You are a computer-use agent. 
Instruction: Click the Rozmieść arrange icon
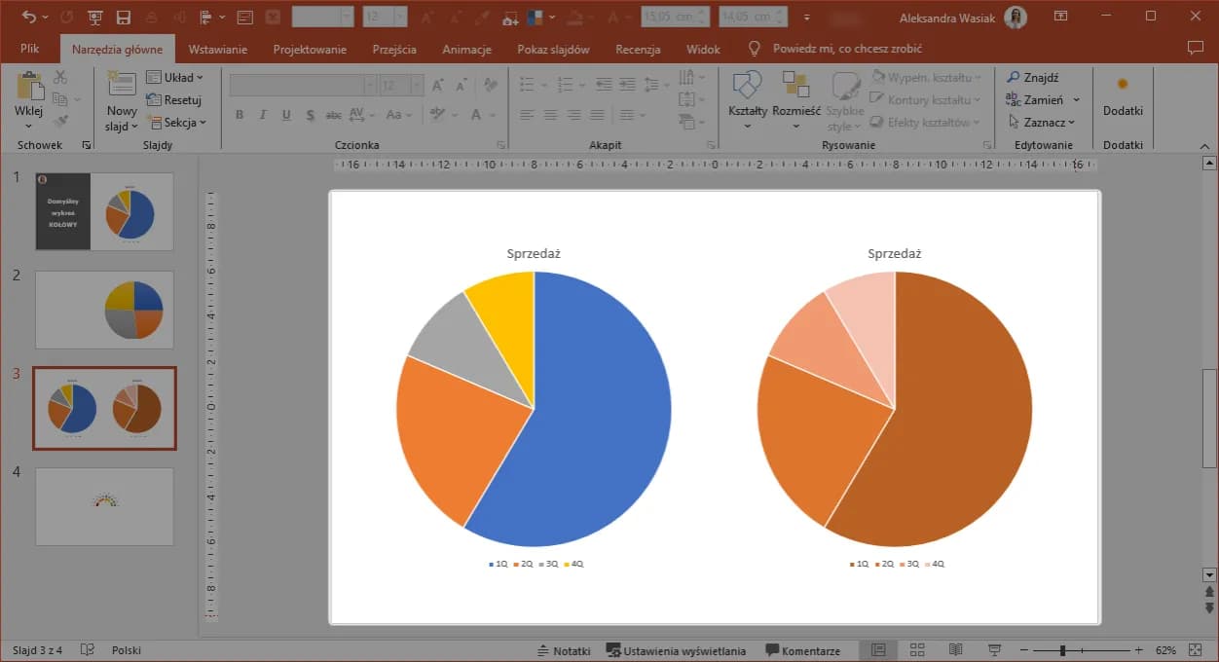(795, 88)
